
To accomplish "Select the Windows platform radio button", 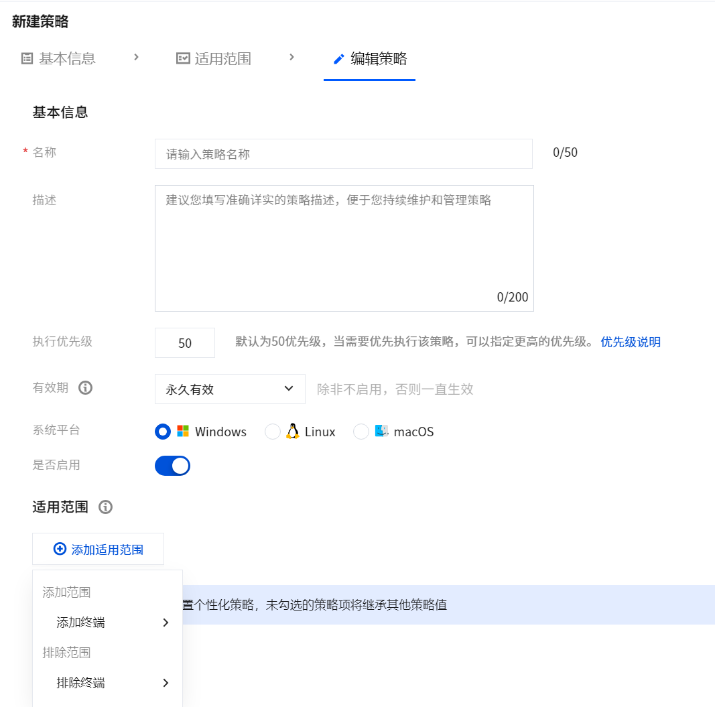I will pos(163,432).
